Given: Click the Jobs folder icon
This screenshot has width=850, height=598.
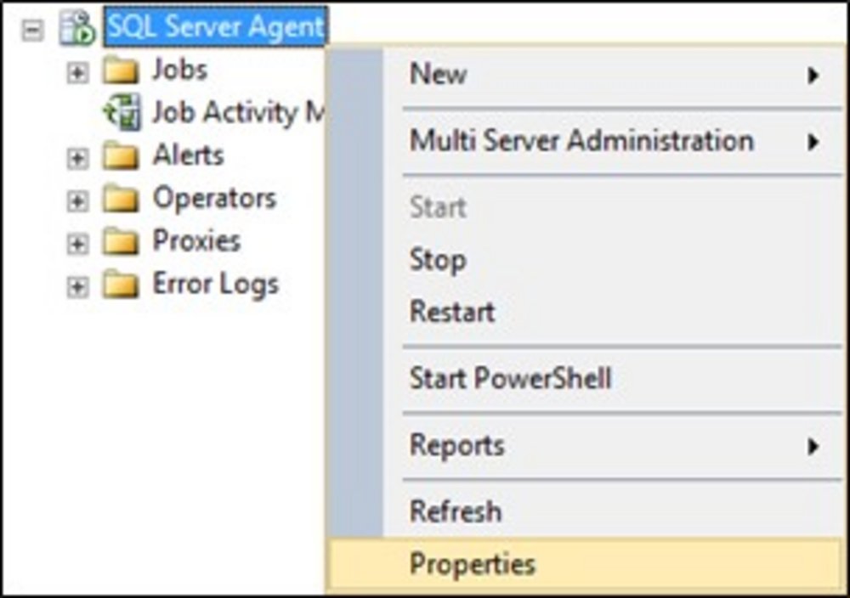Looking at the screenshot, I should pos(120,71).
